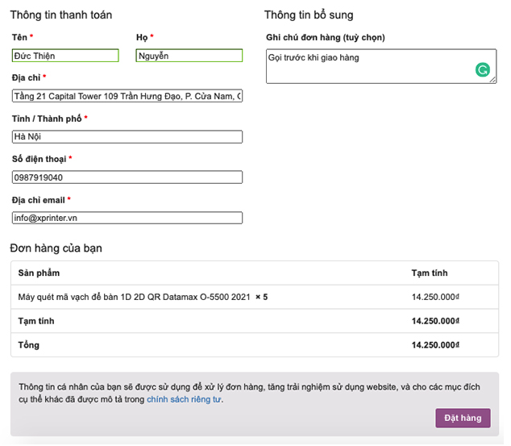Click the amount in the Tổng row

coord(434,345)
